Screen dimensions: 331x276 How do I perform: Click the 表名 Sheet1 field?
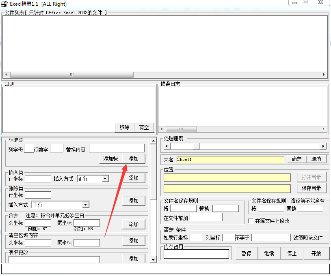pos(230,160)
